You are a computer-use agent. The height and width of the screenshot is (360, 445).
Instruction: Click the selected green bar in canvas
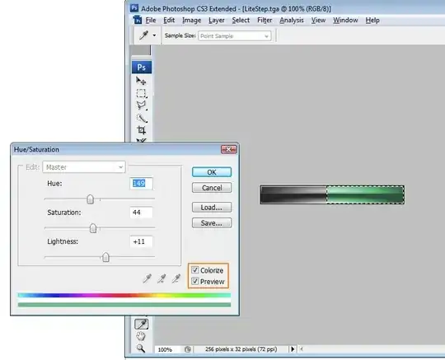(x=366, y=194)
